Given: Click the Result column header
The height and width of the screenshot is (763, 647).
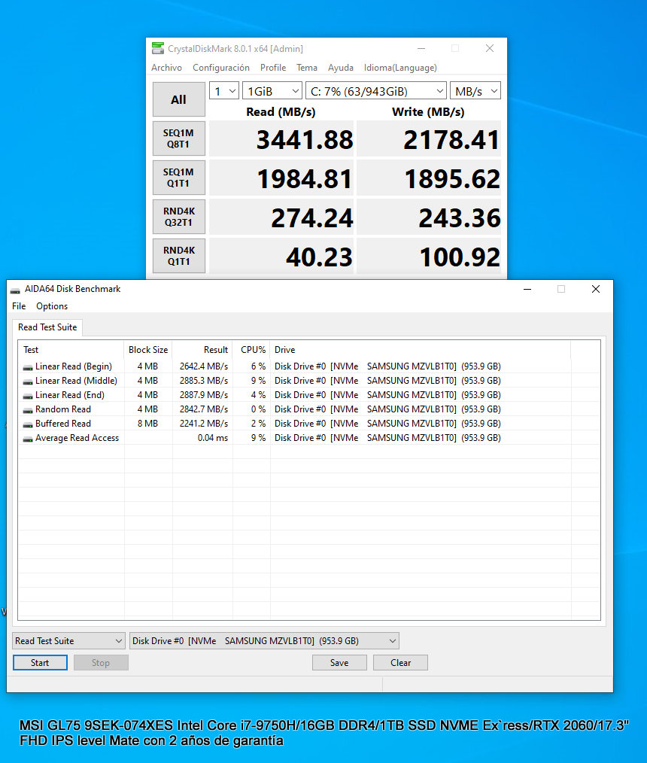Looking at the screenshot, I should click(x=202, y=350).
